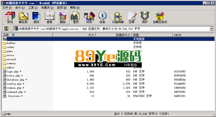Click the up one level button
Screen dimensions: 216x117
point(6,28)
